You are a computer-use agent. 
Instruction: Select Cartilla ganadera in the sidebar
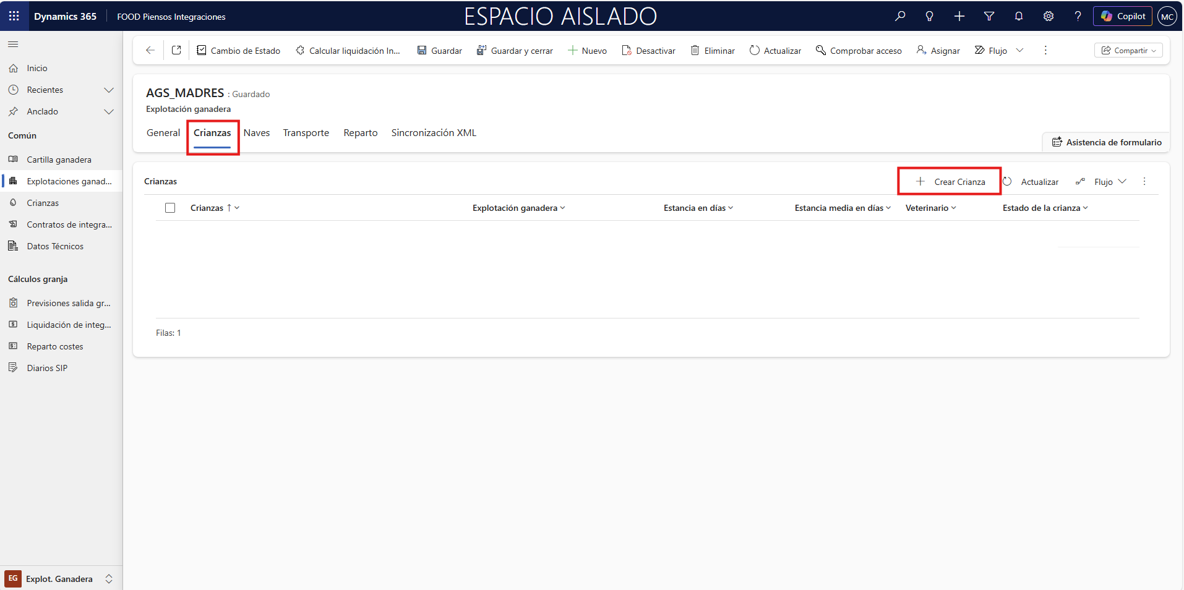[58, 159]
